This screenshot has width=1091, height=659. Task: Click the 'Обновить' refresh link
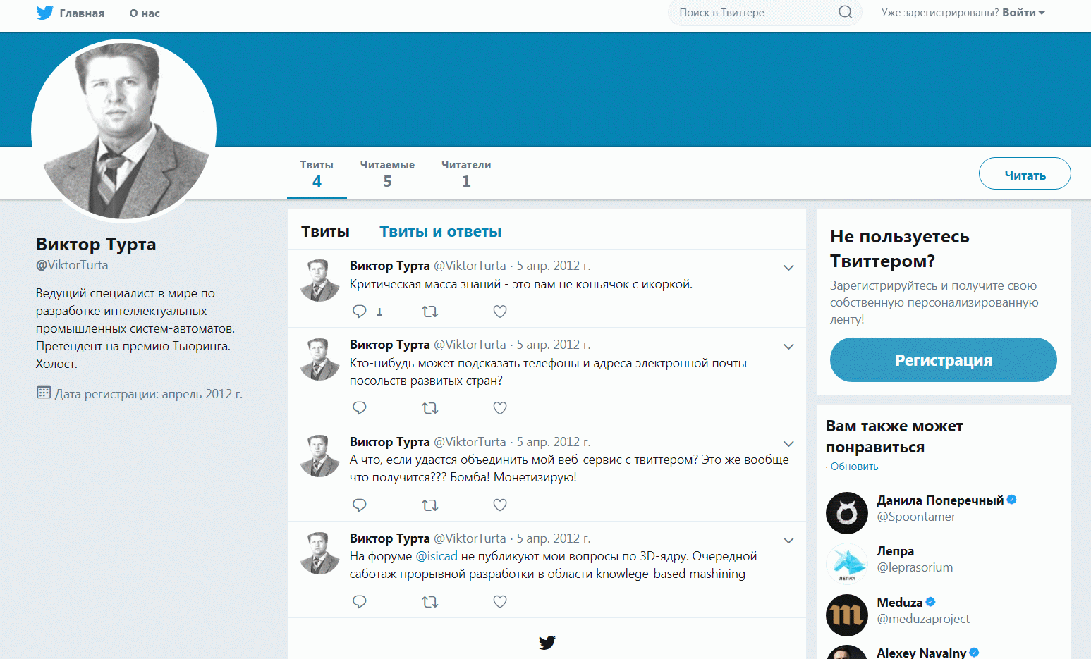[854, 467]
